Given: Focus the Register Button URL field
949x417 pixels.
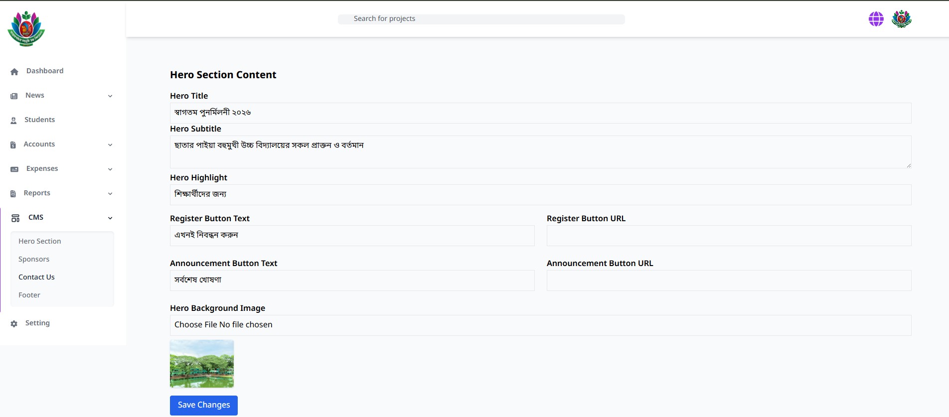Looking at the screenshot, I should 729,236.
